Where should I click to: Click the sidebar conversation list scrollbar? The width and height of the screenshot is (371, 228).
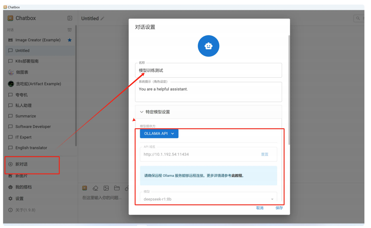pyautogui.click(x=76, y=86)
